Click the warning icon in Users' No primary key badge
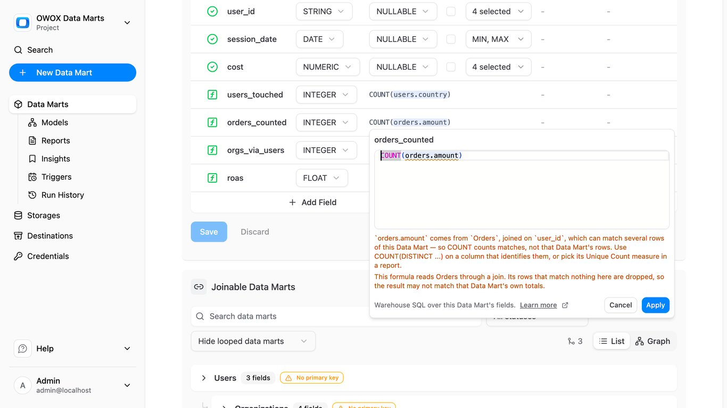This screenshot has width=727, height=408. (288, 378)
